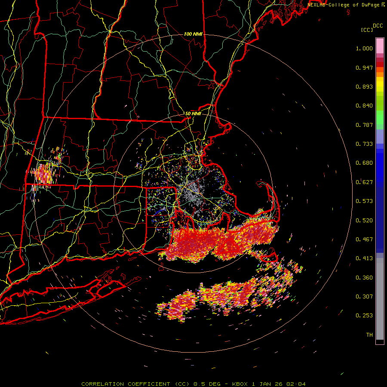Image resolution: width=387 pixels, height=387 pixels.
Task: Select the 0.840 scale value
Action: [364, 106]
